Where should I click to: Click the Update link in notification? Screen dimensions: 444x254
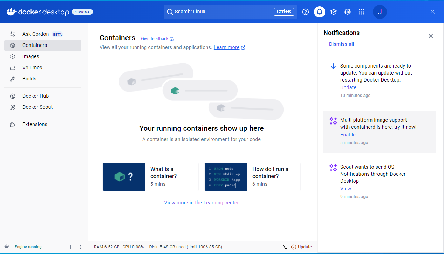348,87
